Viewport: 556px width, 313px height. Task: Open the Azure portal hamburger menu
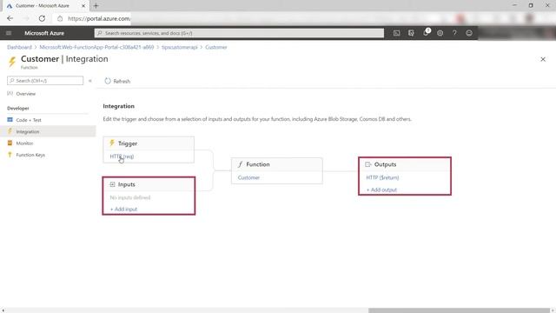point(9,33)
